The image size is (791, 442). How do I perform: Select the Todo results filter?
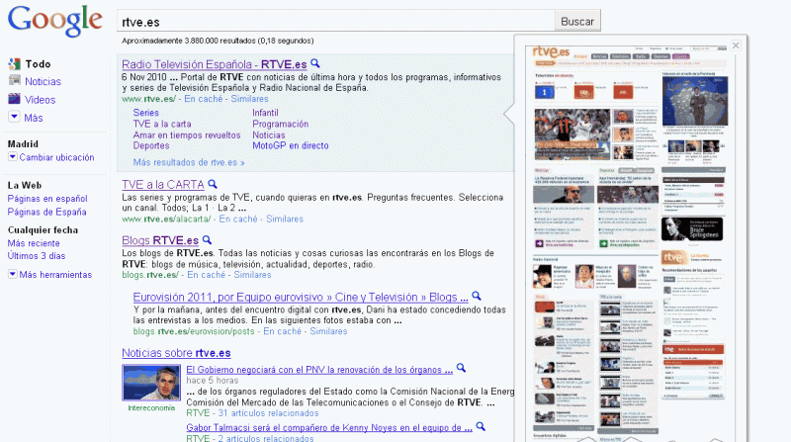(38, 64)
